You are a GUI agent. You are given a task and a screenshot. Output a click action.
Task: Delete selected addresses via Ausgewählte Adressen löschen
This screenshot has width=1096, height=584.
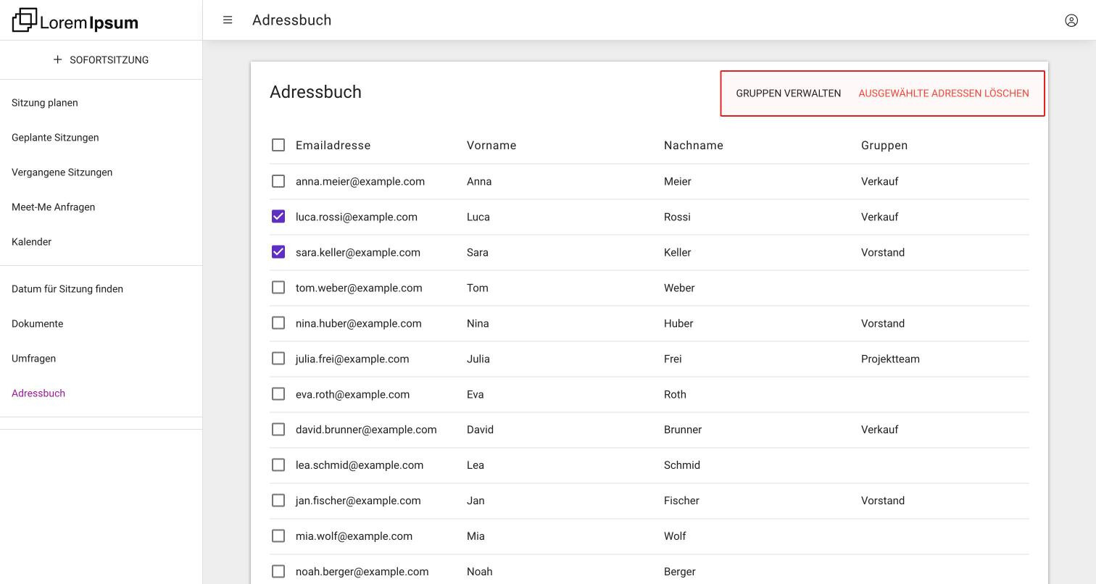tap(944, 93)
